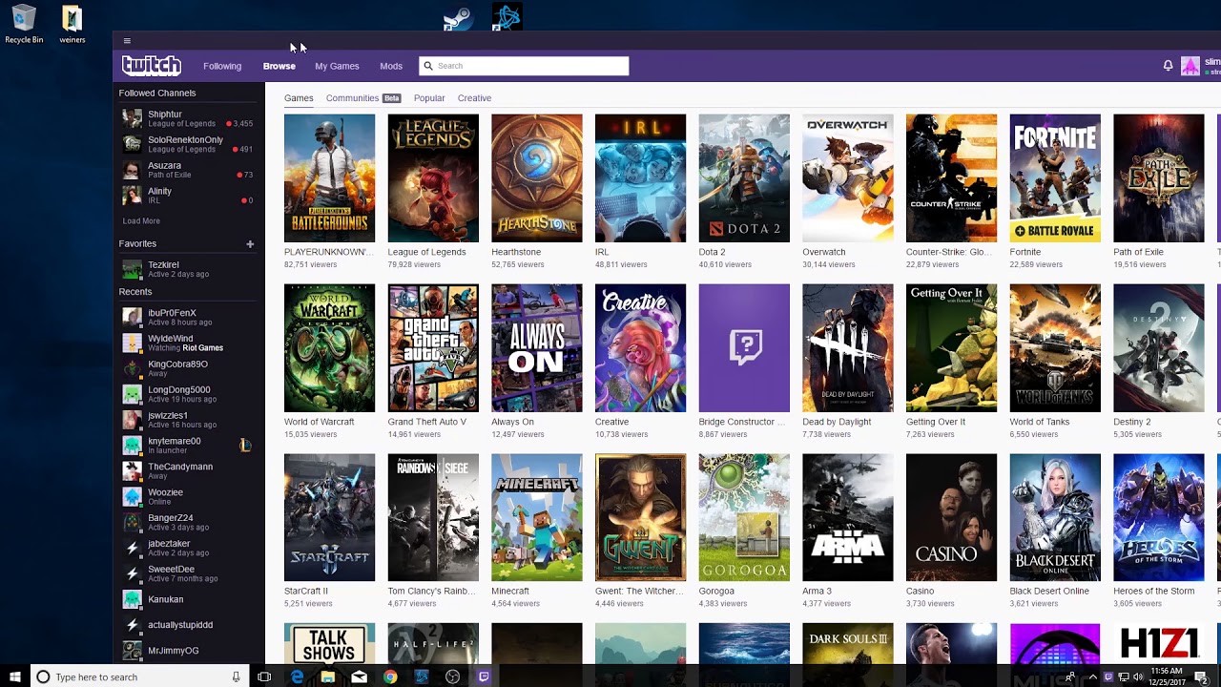Open Destiny 2 cover
The image size is (1221, 687).
click(1158, 348)
